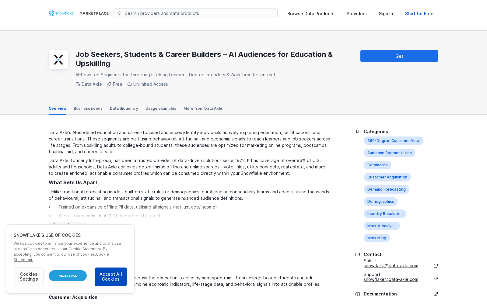Switch to the Data dictionary tab
Viewport: 487px width, 304px height.
[x=124, y=109]
